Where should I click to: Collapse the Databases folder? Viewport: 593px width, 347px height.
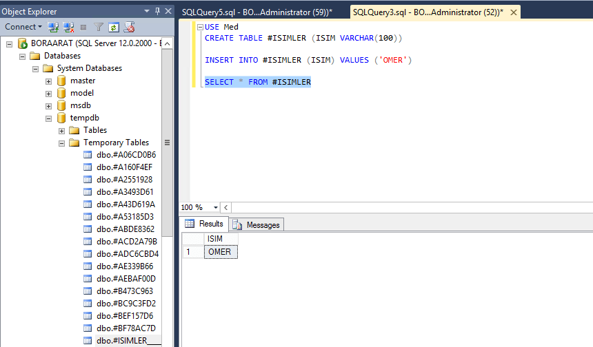click(x=22, y=56)
